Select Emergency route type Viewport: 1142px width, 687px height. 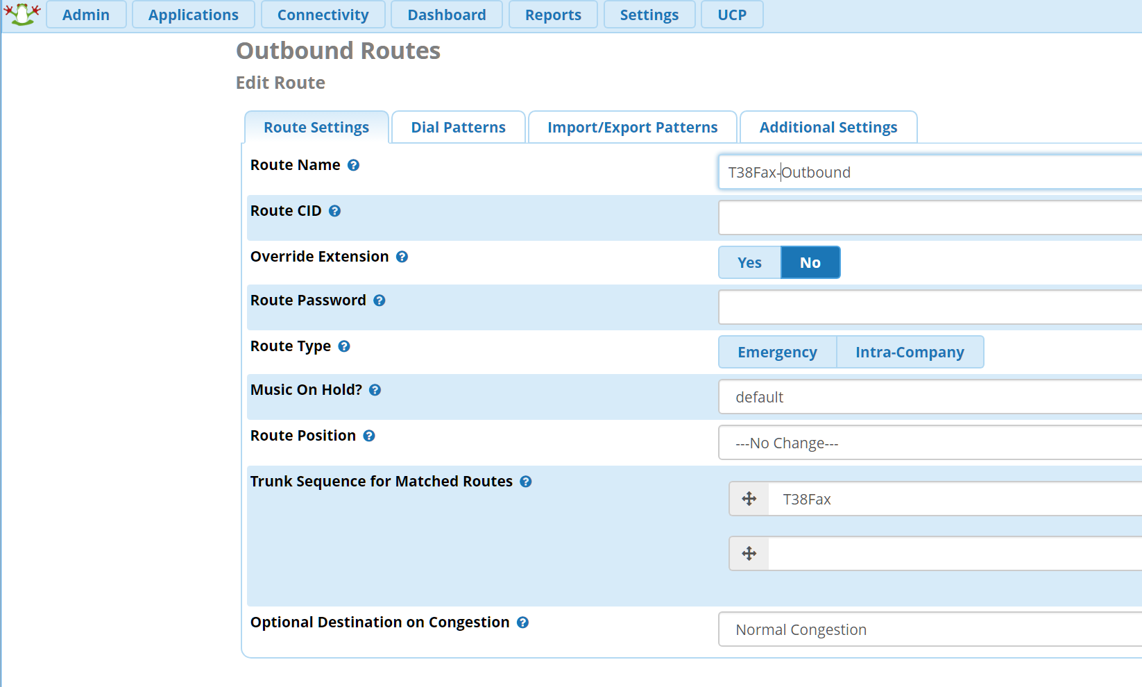pyautogui.click(x=777, y=353)
